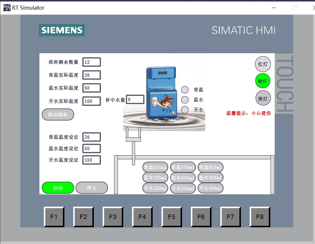Click the F8 function key
The height and width of the screenshot is (244, 315).
(260, 217)
